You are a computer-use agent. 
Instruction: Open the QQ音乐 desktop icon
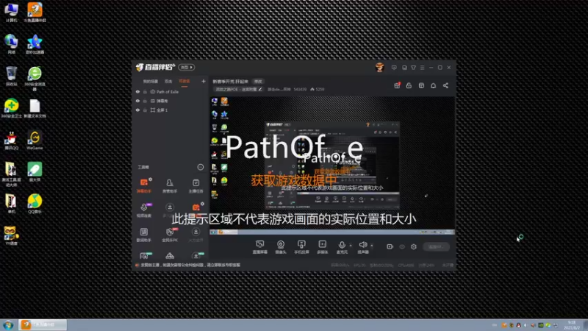pyautogui.click(x=35, y=204)
